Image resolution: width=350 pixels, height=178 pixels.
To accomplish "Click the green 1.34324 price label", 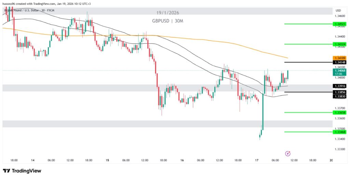I will click(x=340, y=44).
